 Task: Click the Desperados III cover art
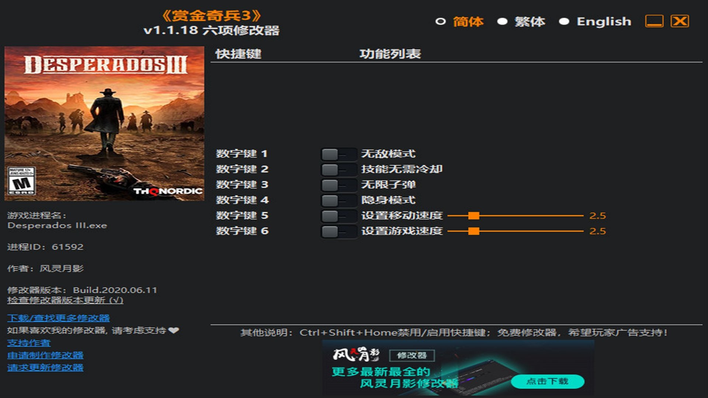tap(104, 123)
